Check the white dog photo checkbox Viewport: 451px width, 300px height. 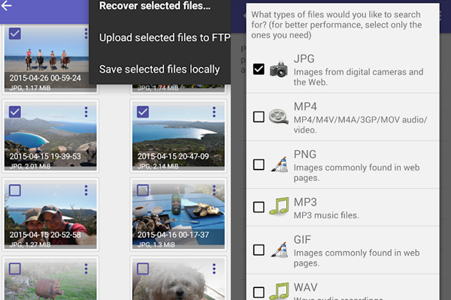[143, 268]
